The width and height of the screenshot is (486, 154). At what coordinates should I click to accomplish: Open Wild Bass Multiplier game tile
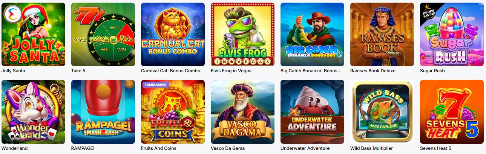pyautogui.click(x=382, y=112)
